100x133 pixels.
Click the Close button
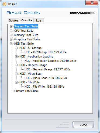[x=83, y=125]
